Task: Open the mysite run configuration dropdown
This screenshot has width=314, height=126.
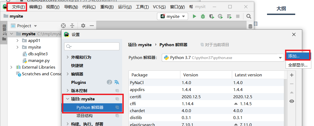Action: (x=173, y=16)
